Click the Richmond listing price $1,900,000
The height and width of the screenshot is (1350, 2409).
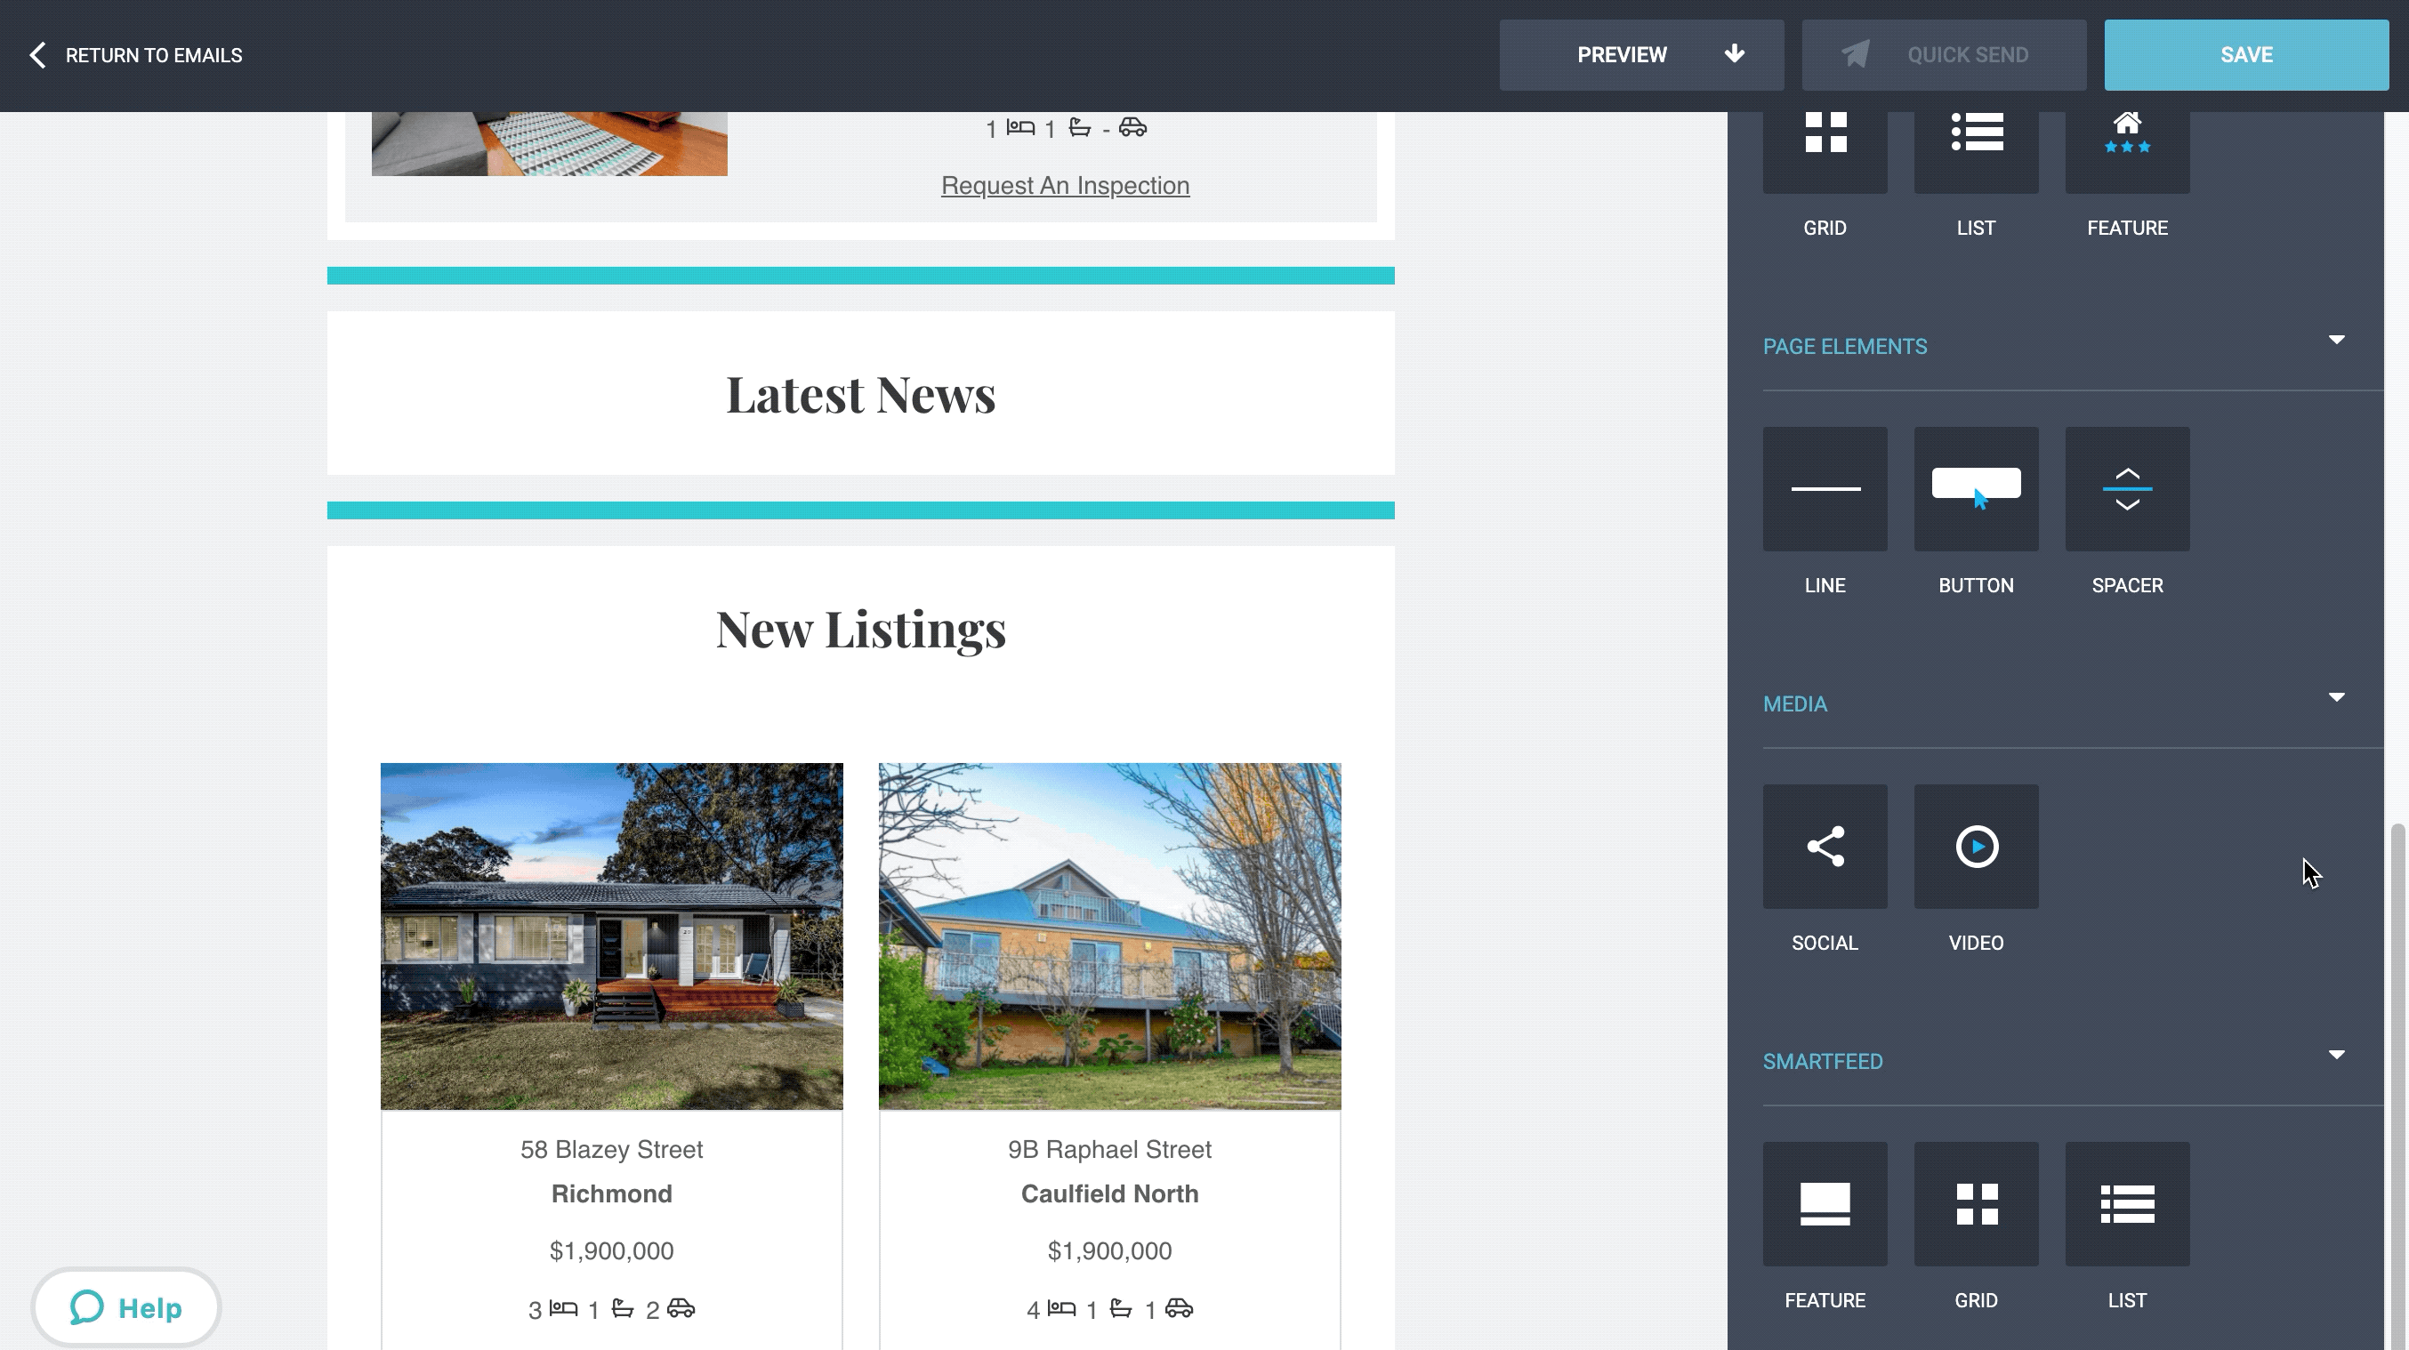pos(612,1251)
